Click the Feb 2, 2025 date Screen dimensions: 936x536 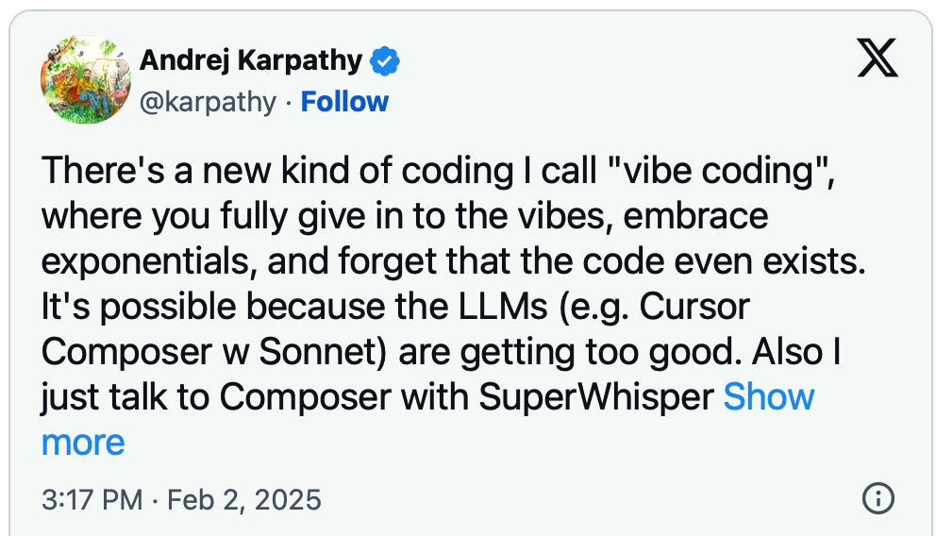click(x=244, y=498)
